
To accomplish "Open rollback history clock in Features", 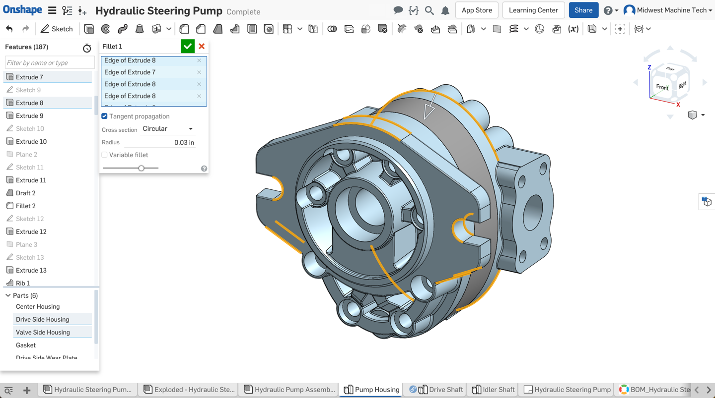I will click(87, 48).
